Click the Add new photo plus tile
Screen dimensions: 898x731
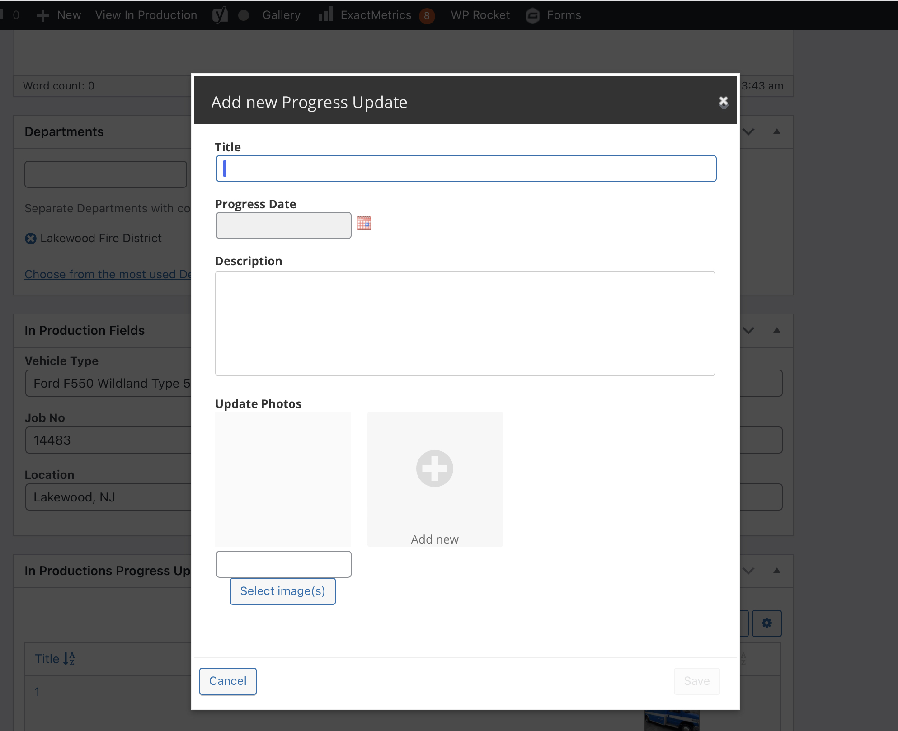[x=435, y=479]
